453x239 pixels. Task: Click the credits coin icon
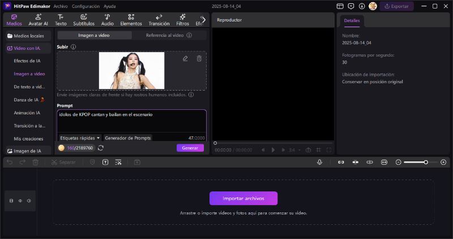[61, 148]
